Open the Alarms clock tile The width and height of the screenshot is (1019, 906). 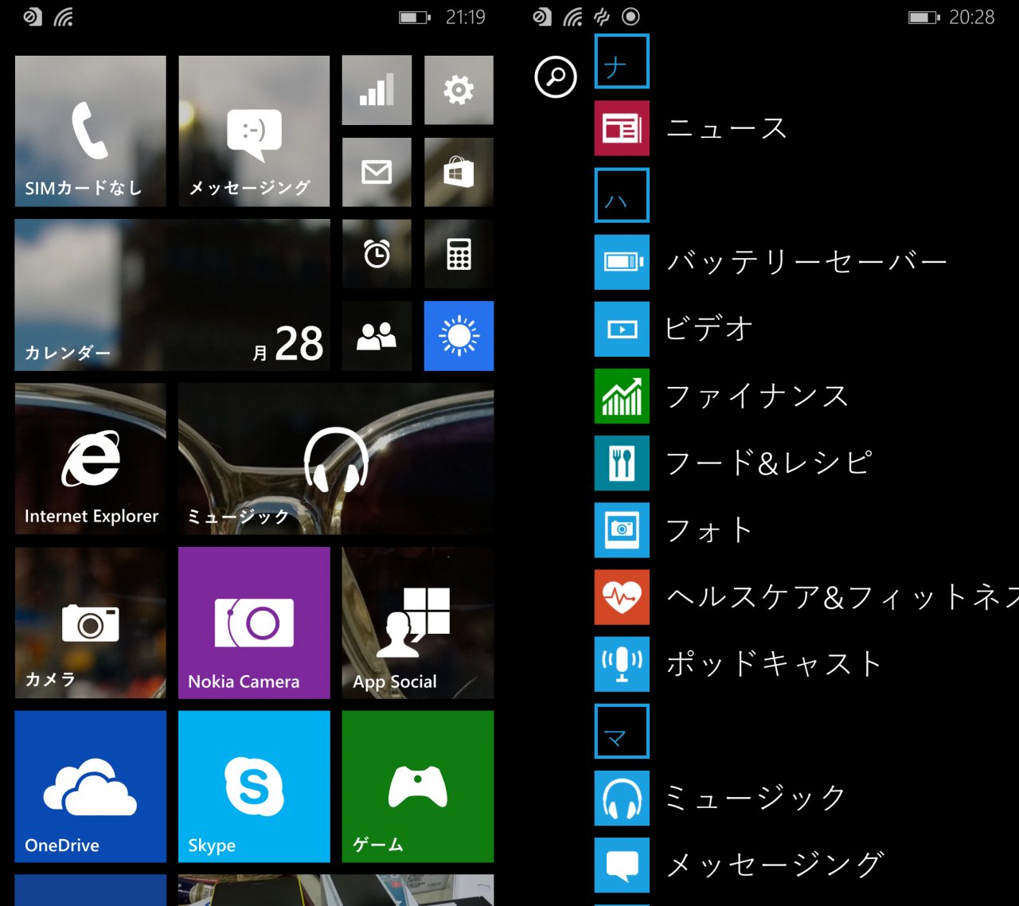tap(377, 254)
